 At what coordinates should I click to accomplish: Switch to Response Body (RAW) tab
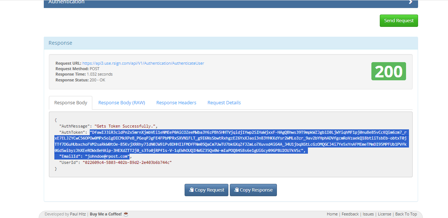(x=121, y=103)
